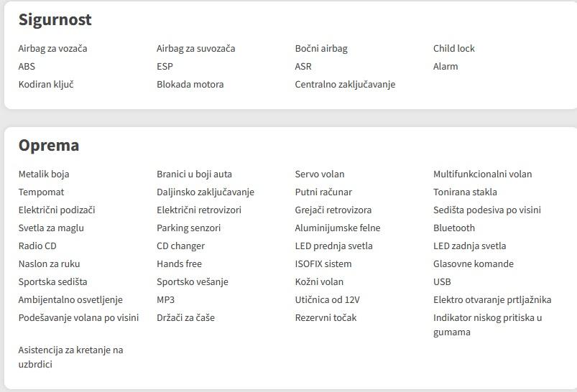The height and width of the screenshot is (392, 577).
Task: Select LED prednja svetla item
Action: 333,246
